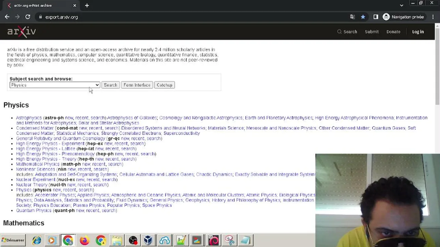Open VirtualBox from the taskbar
Viewport: 440px width, 247px height.
tap(148, 240)
